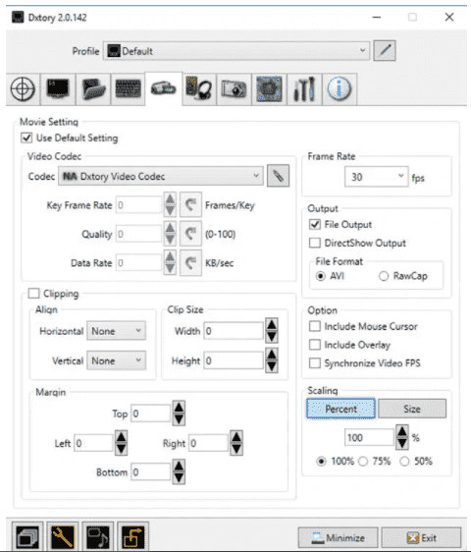The height and width of the screenshot is (552, 471).
Task: Click the stacked windows icon at bottom
Action: (27, 537)
